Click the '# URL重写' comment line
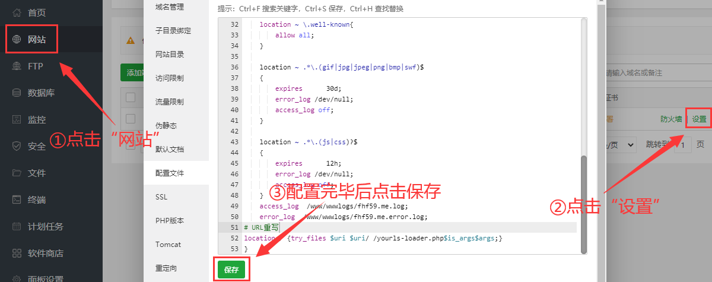The width and height of the screenshot is (712, 282). pyautogui.click(x=261, y=227)
